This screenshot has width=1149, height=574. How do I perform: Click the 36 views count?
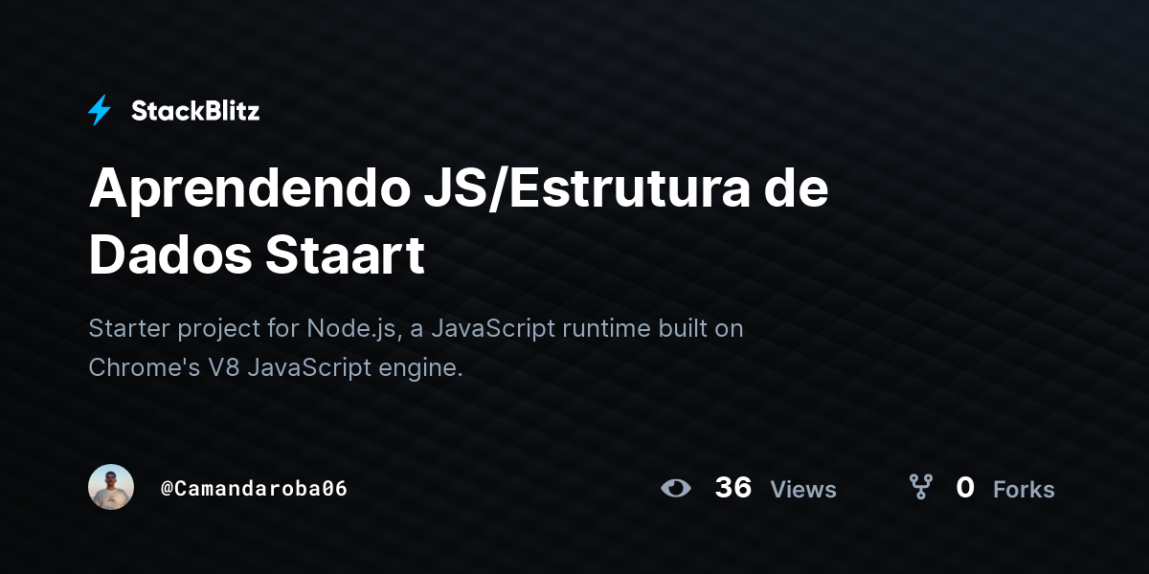[x=733, y=488]
